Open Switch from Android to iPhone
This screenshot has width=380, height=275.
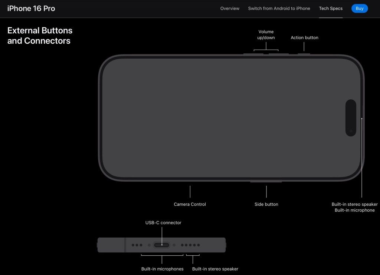click(x=279, y=9)
